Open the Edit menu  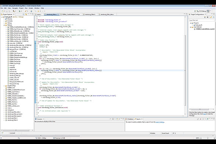[x=5, y=8]
